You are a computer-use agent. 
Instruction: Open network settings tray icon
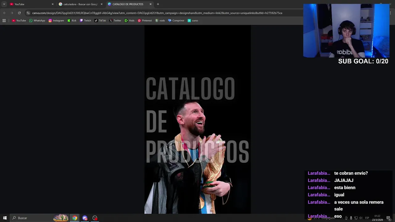pyautogui.click(x=356, y=218)
